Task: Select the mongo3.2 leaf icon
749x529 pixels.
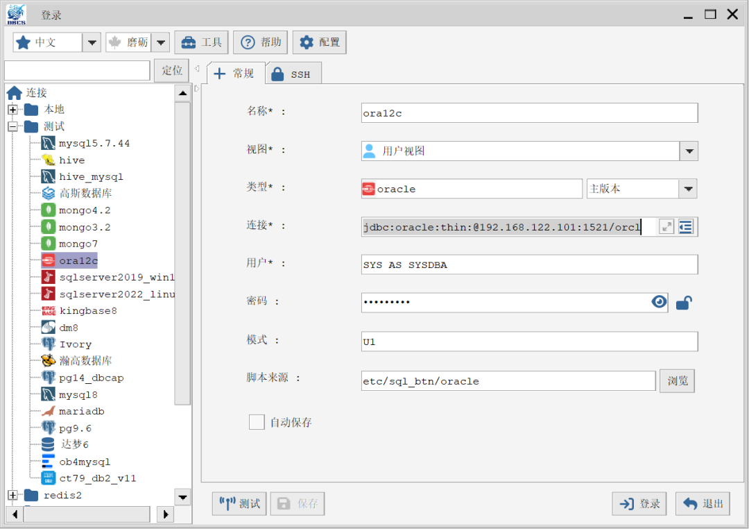Action: pyautogui.click(x=49, y=227)
